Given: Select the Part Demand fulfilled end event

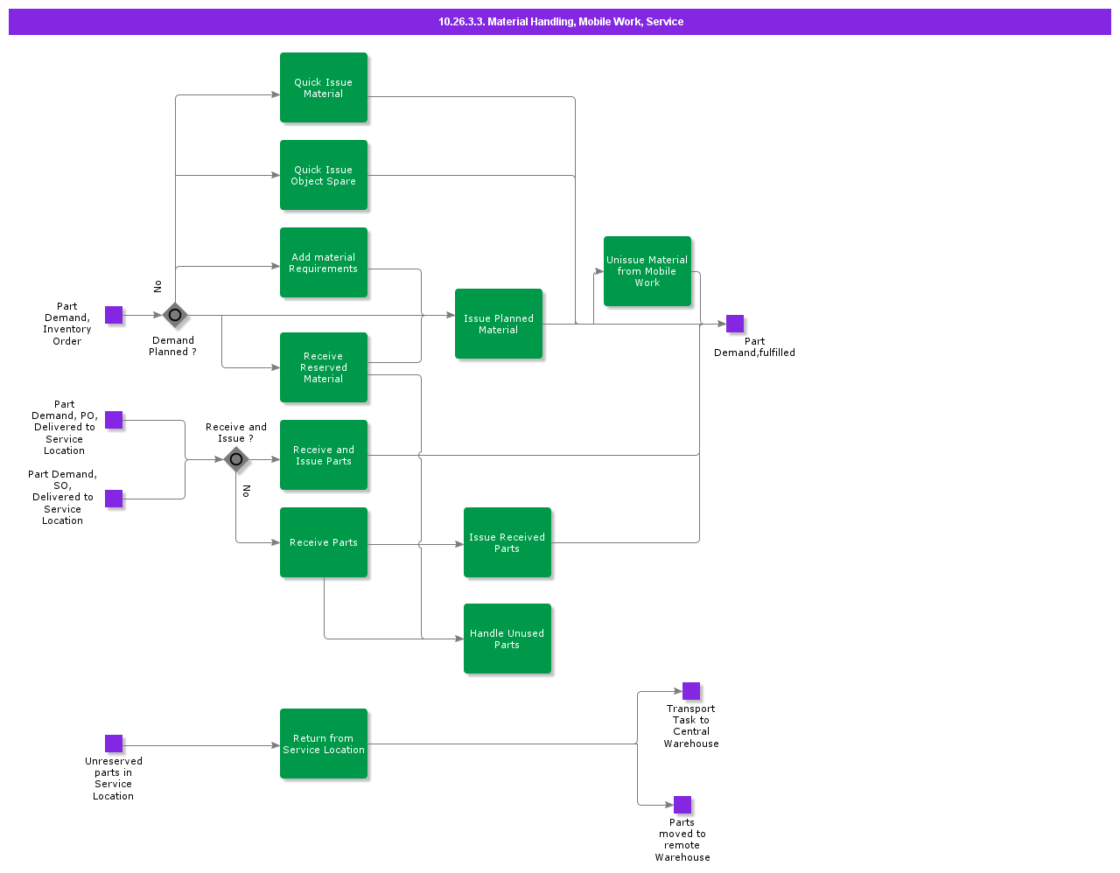Looking at the screenshot, I should [735, 324].
